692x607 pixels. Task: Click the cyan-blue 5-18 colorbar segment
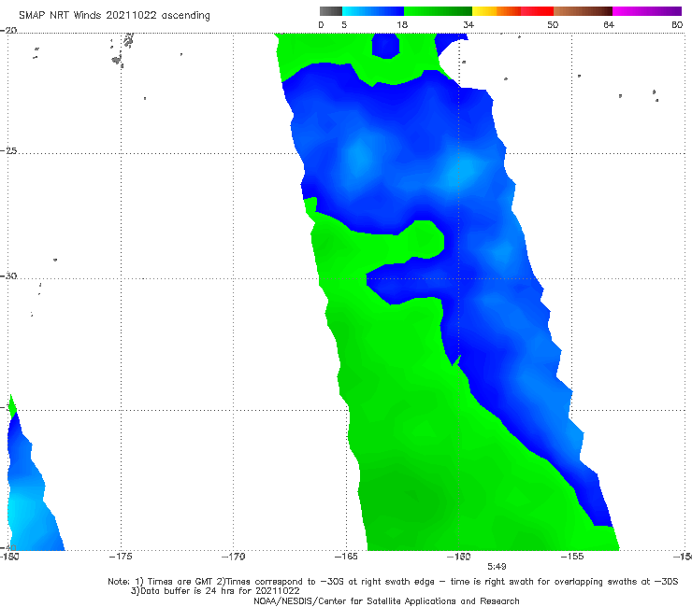click(x=373, y=11)
